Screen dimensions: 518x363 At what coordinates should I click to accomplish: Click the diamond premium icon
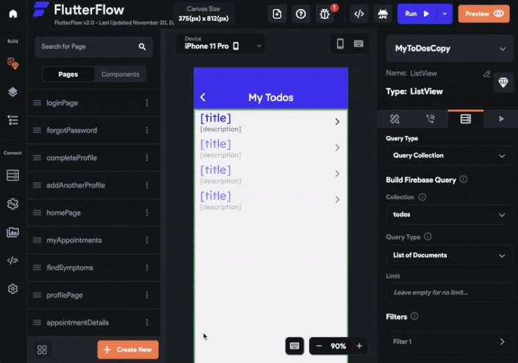(503, 82)
